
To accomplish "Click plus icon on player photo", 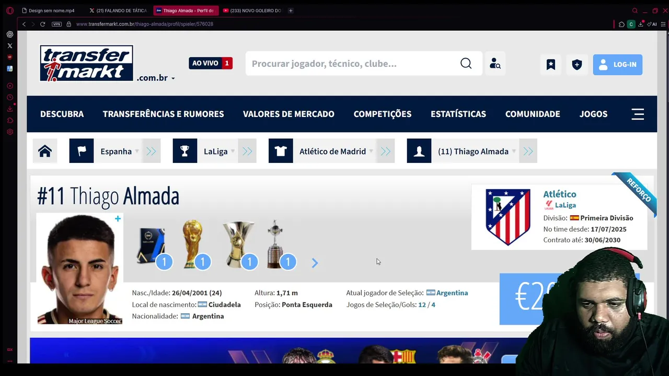I will click(118, 219).
